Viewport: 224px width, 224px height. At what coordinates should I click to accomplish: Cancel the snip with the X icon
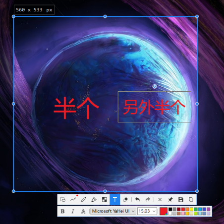point(160,200)
